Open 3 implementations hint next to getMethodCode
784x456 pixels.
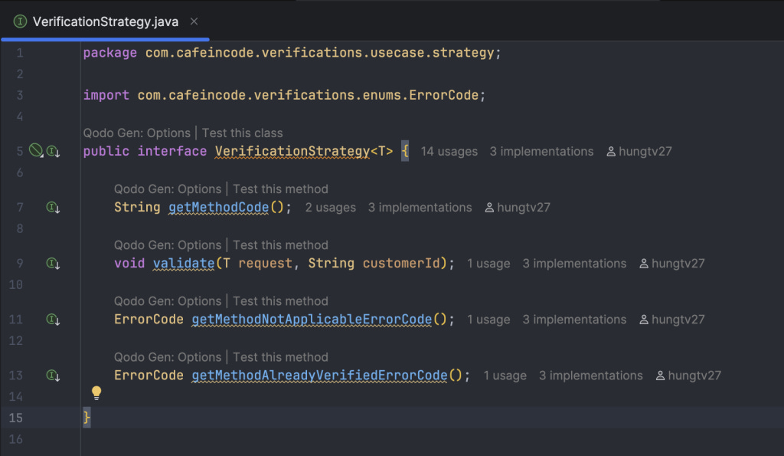tap(420, 208)
